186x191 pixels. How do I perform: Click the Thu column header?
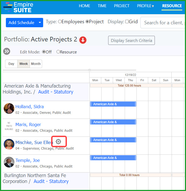coord(130,80)
